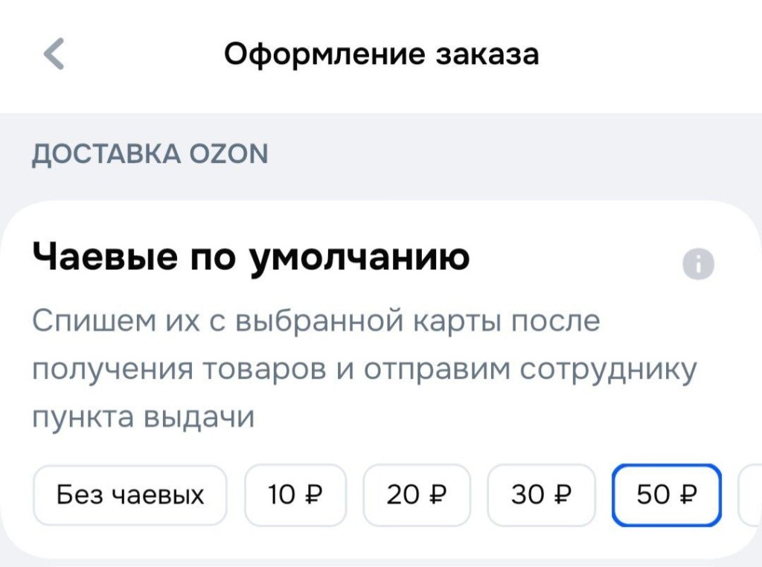The width and height of the screenshot is (762, 567).
Task: Select Без чаевых to disable tipping
Action: pos(129,494)
